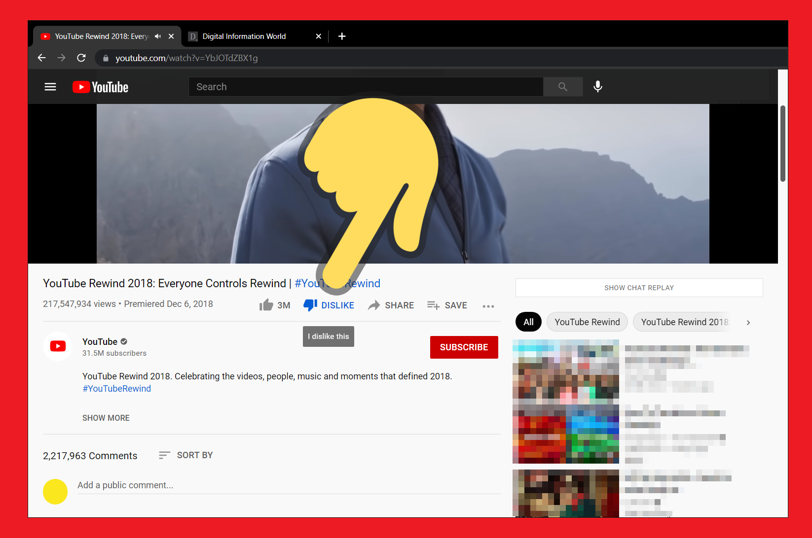812x538 pixels.
Task: Select the All filter chip
Action: point(528,322)
